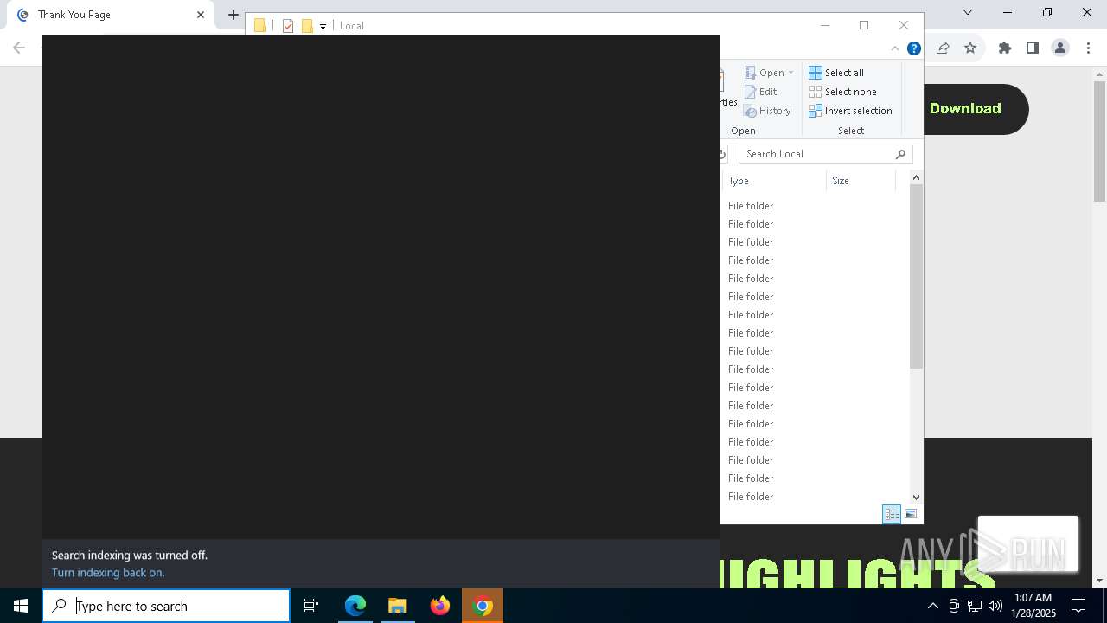Screen dimensions: 1107x623
Task: Click the Explorer file list scroll-up arrow
Action: (916, 178)
